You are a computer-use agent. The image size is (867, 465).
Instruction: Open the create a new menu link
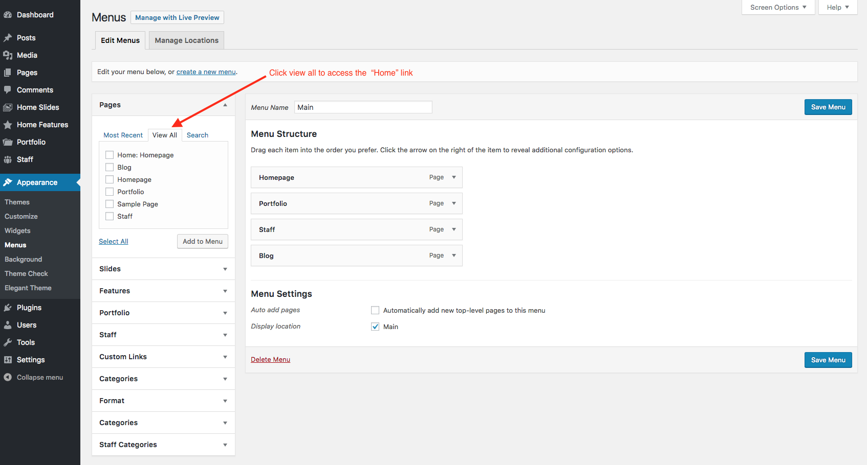[x=206, y=72]
